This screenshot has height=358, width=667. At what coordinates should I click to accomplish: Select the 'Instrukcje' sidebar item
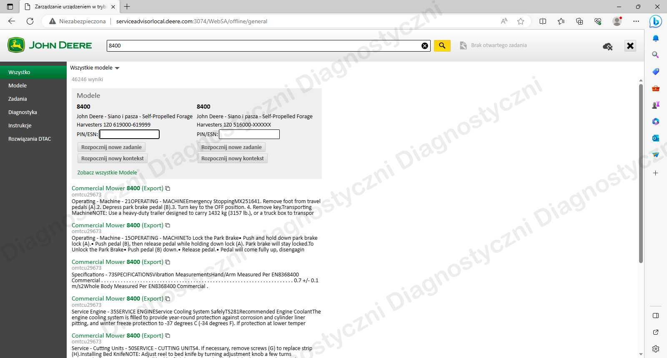pyautogui.click(x=33, y=125)
